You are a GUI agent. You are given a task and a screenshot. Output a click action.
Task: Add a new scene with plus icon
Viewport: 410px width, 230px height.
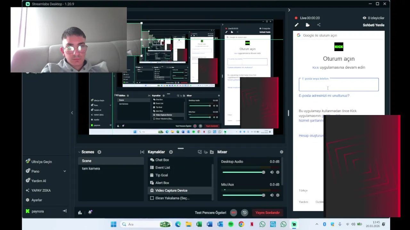coord(99,152)
